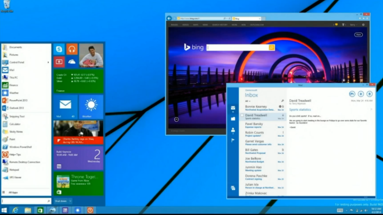Click the Internet Explorer taskbar icon

(15, 210)
